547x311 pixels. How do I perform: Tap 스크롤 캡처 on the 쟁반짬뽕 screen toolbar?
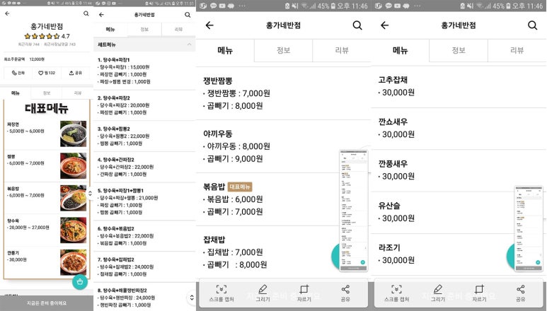[x=221, y=293]
